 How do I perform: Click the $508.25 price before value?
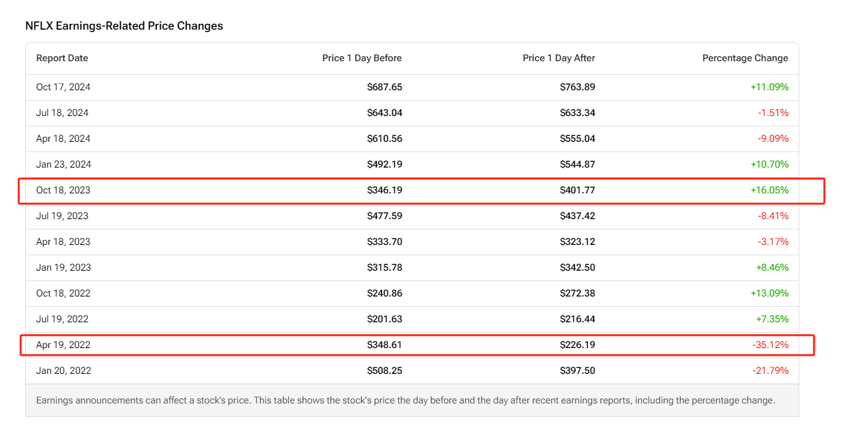384,371
